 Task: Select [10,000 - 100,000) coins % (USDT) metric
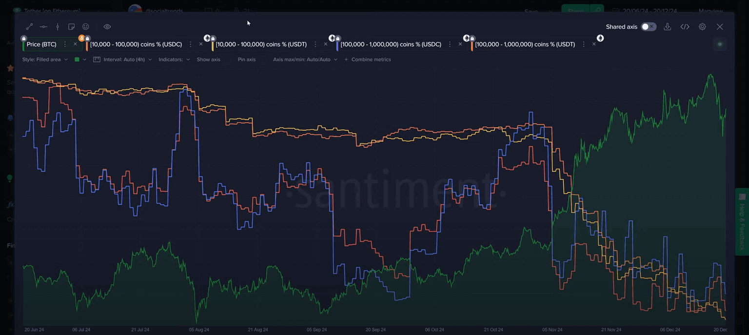coord(261,44)
